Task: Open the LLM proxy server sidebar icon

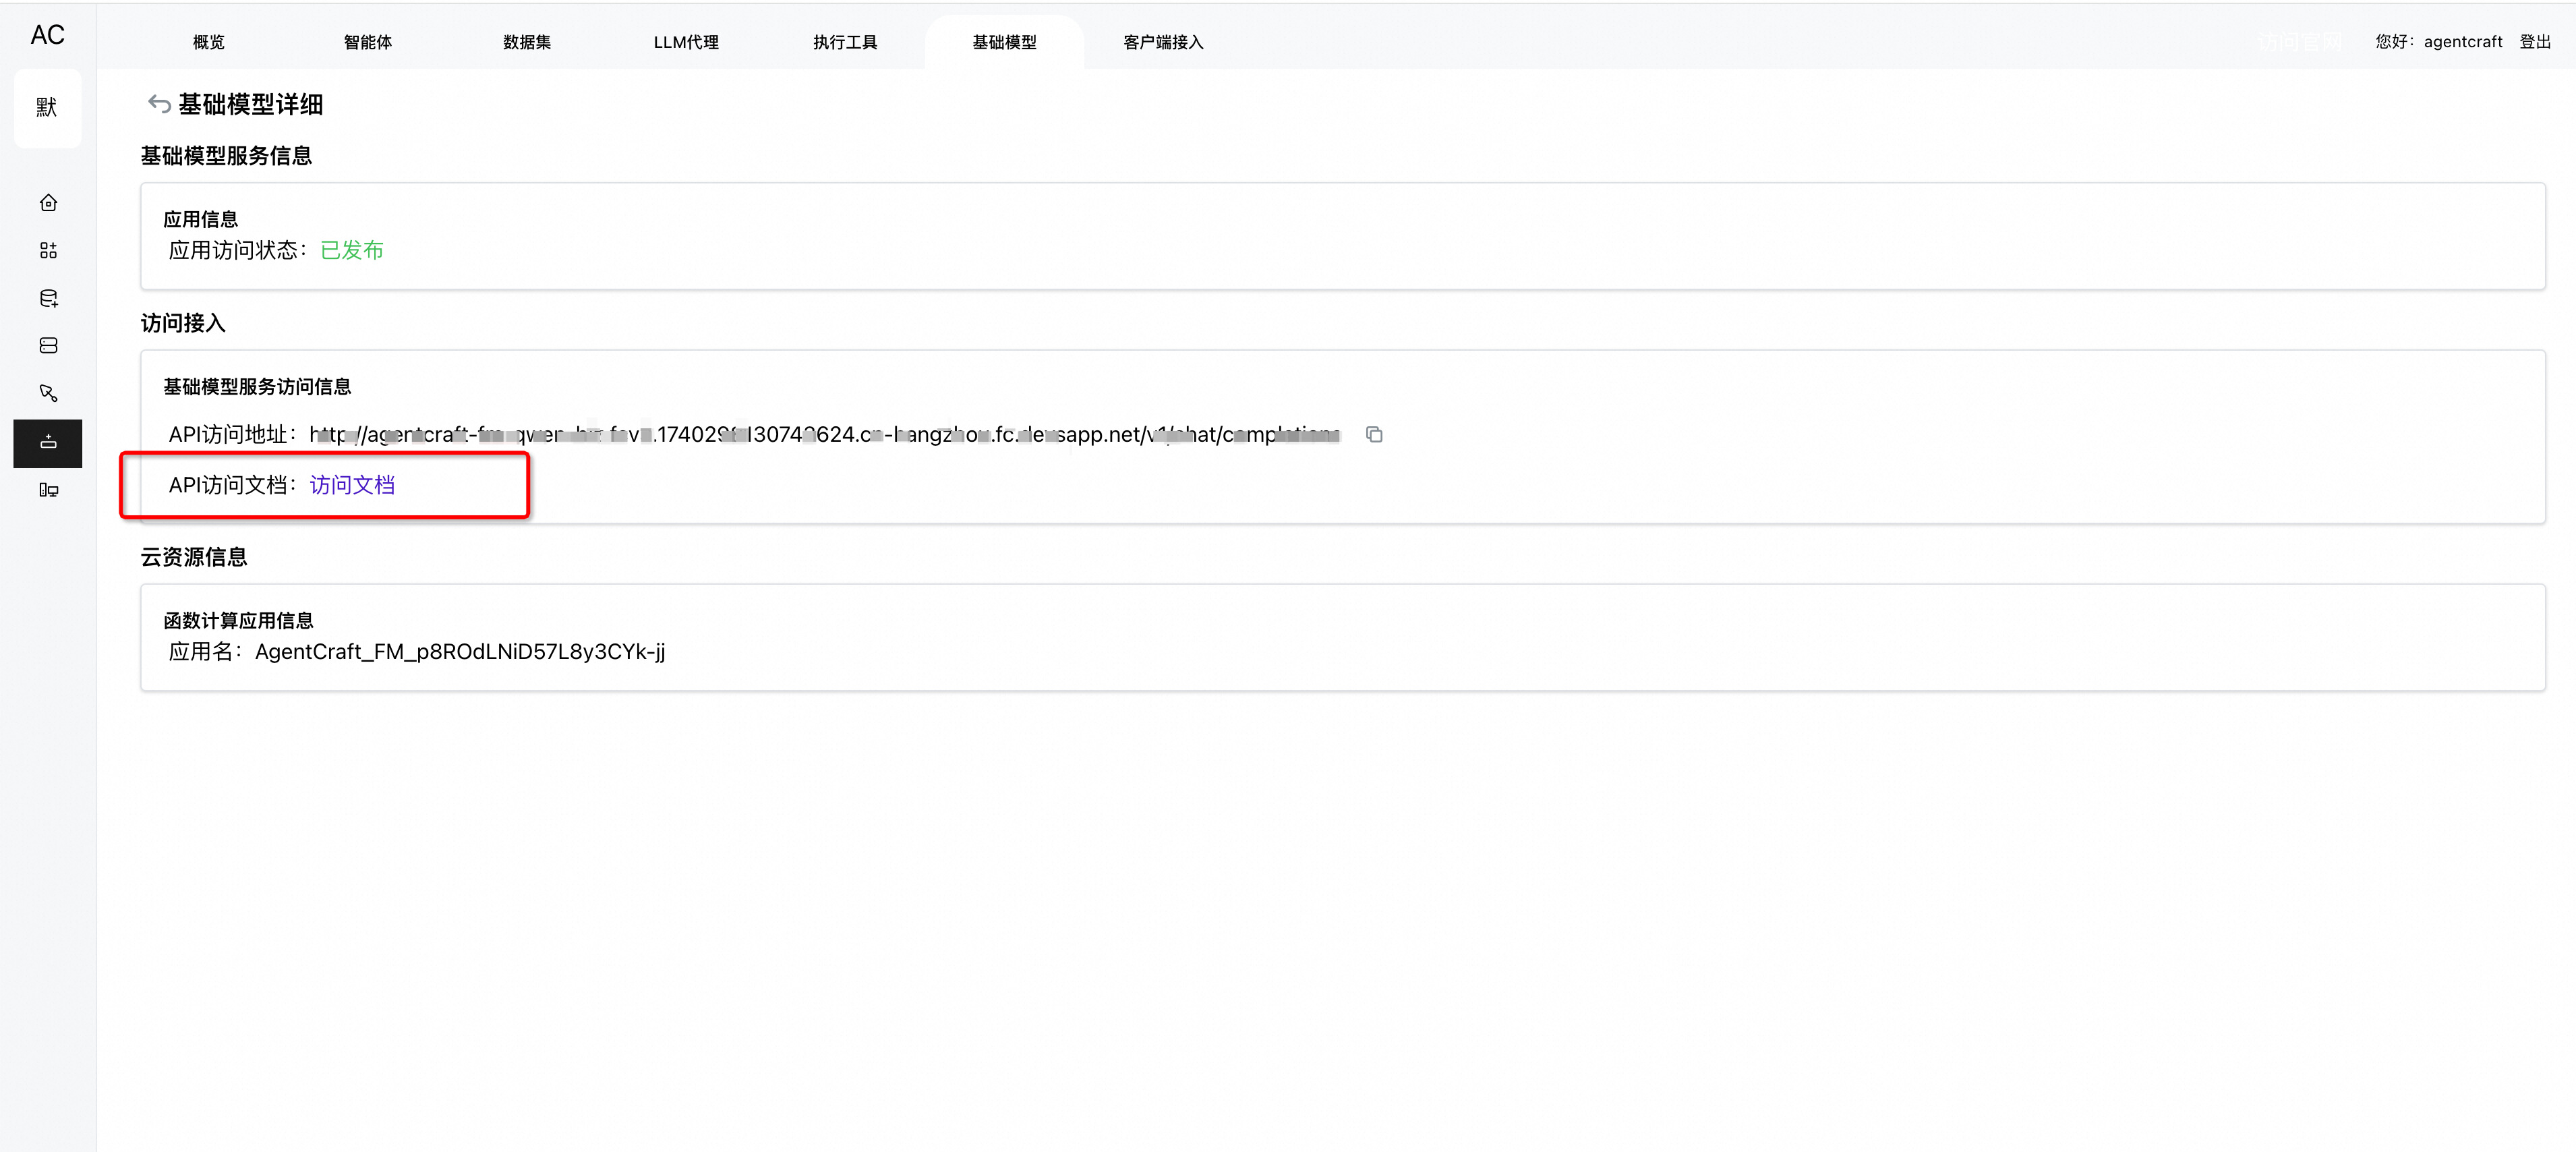Action: 48,346
